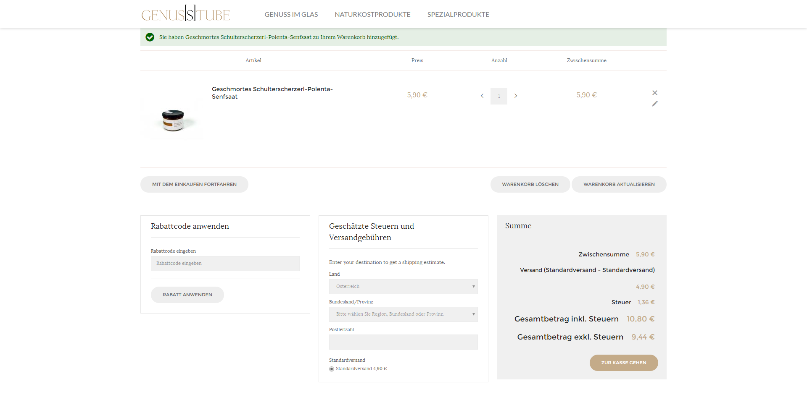Click the green success checkmark icon
807x405 pixels.
pyautogui.click(x=150, y=37)
